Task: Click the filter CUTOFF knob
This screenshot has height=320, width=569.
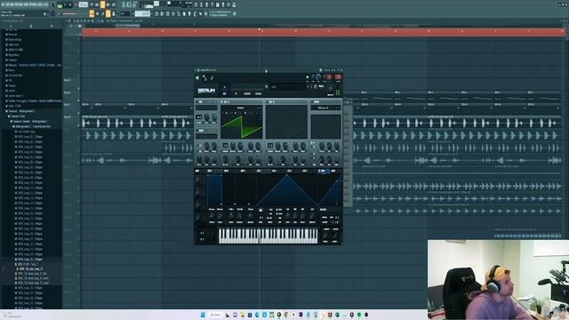Action: tap(322, 146)
